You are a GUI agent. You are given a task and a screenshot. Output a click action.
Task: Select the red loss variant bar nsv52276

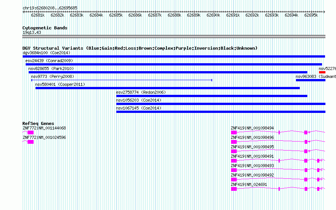(x=322, y=72)
